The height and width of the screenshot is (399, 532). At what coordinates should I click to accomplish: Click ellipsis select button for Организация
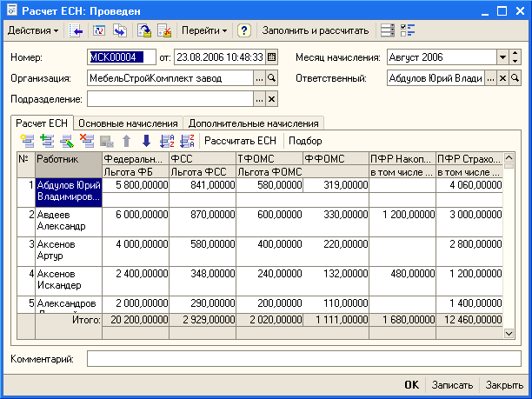pyautogui.click(x=259, y=78)
